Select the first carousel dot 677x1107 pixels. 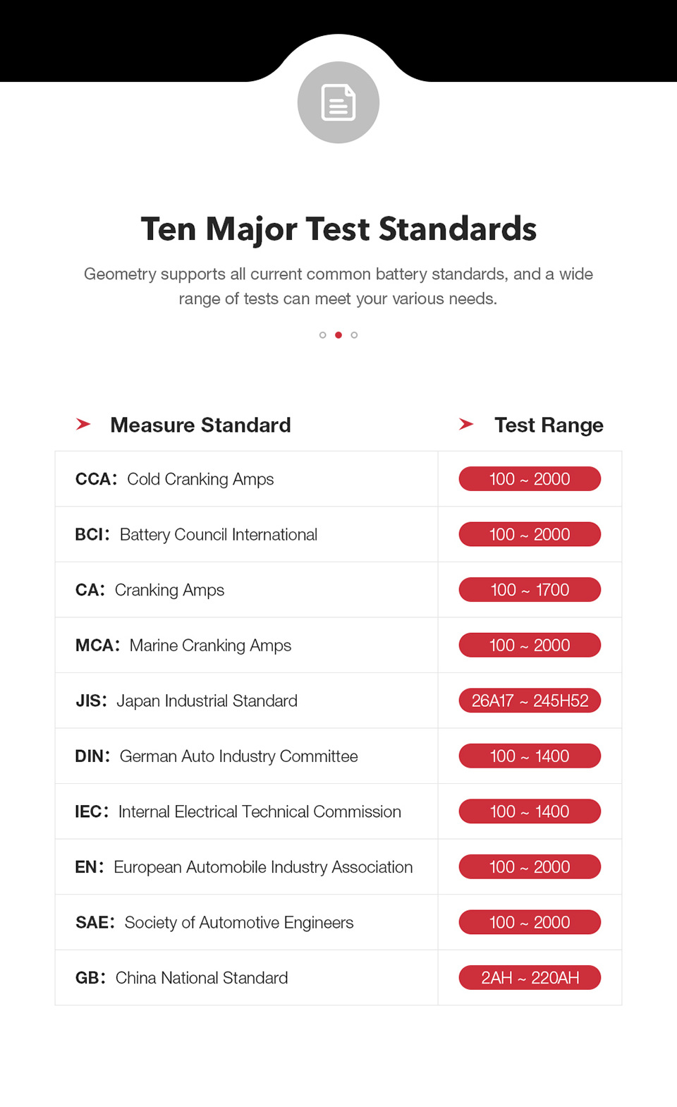(x=323, y=335)
